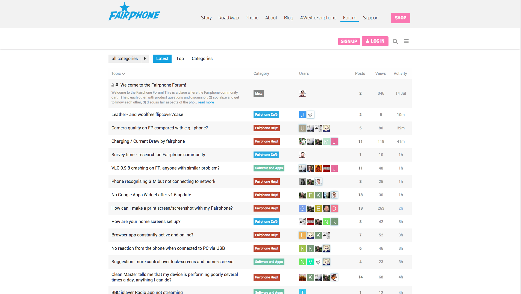521x294 pixels.
Task: Open the hamburger menu icon
Action: pyautogui.click(x=406, y=41)
